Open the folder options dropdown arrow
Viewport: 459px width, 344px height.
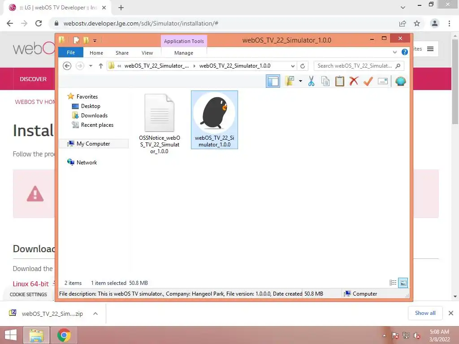[x=300, y=81]
